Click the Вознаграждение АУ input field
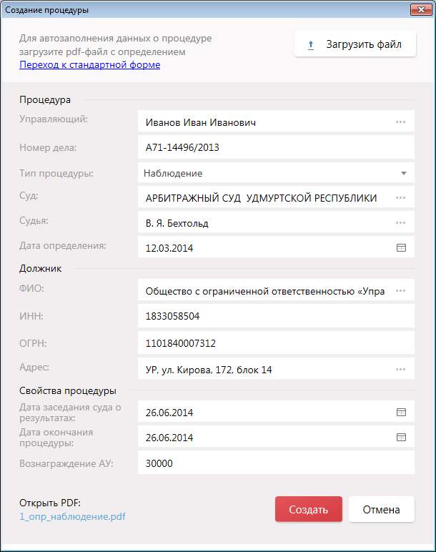Viewport: 436px width, 552px height. pos(275,463)
